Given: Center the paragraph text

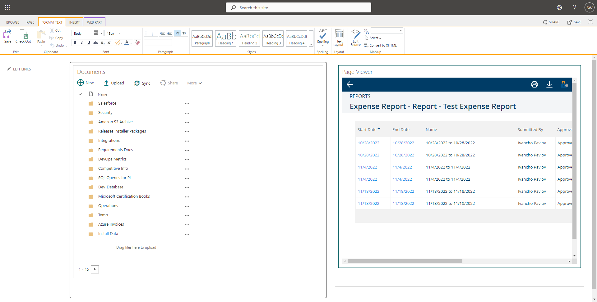Looking at the screenshot, I should point(155,43).
